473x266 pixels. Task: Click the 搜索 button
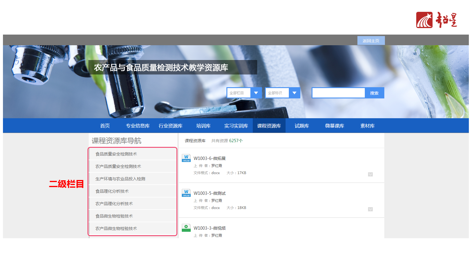(374, 93)
